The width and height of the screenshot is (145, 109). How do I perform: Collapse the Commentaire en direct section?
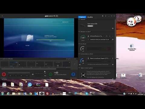click(x=79, y=54)
